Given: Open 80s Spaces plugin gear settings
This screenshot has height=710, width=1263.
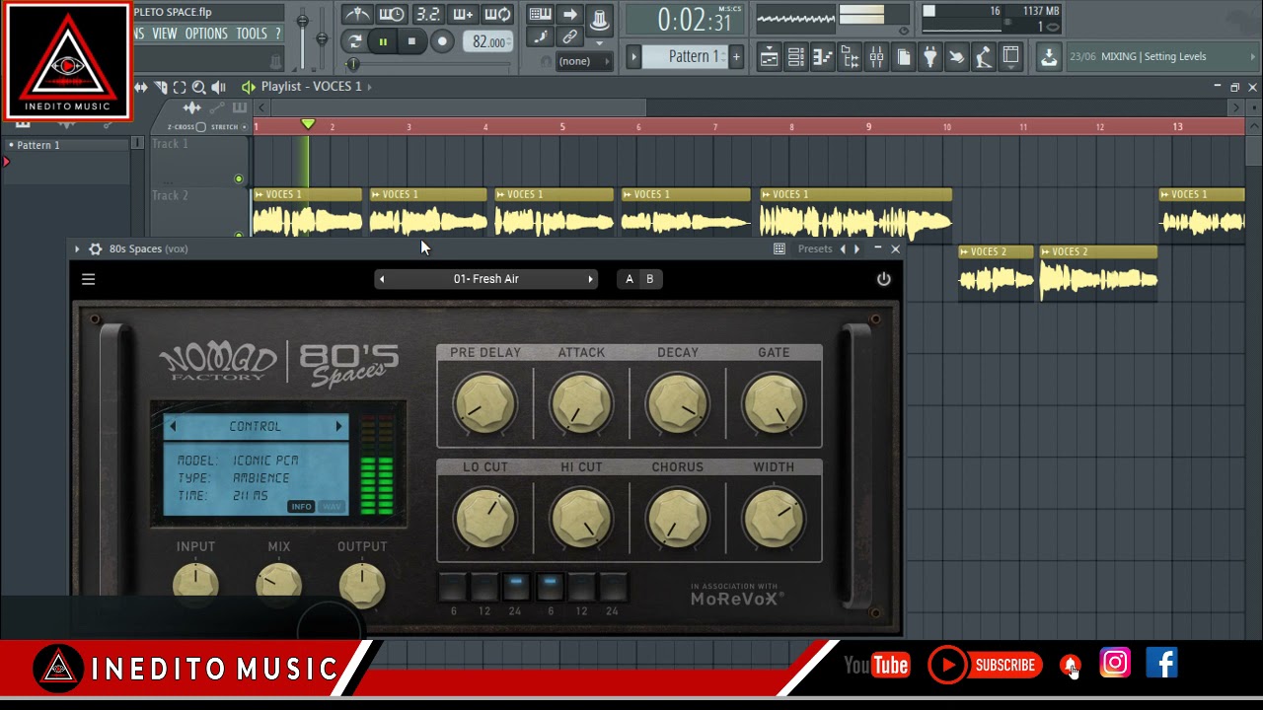Looking at the screenshot, I should coord(96,249).
